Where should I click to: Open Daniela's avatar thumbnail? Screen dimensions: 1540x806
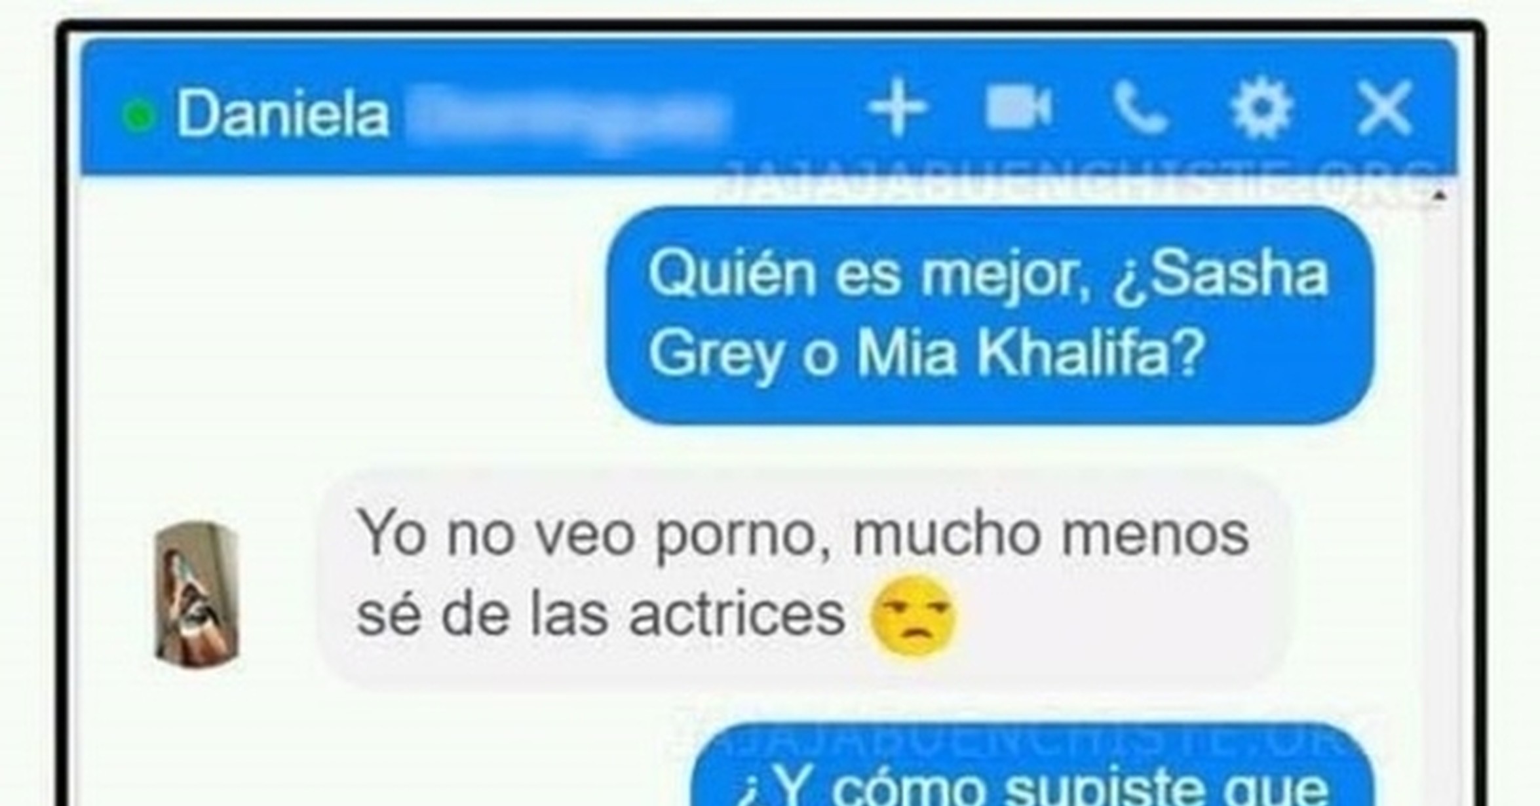(x=197, y=595)
